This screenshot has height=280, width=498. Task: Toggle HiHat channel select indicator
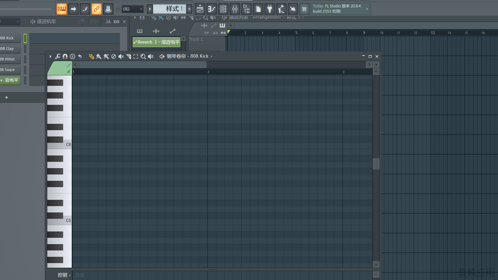25,59
